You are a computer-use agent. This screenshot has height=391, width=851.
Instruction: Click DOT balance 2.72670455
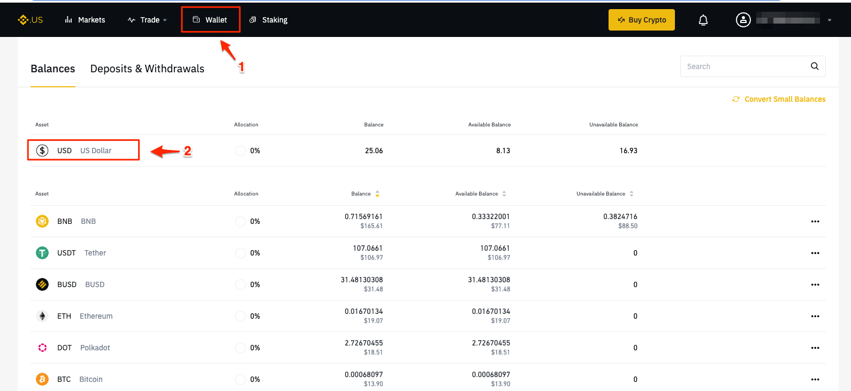click(363, 343)
